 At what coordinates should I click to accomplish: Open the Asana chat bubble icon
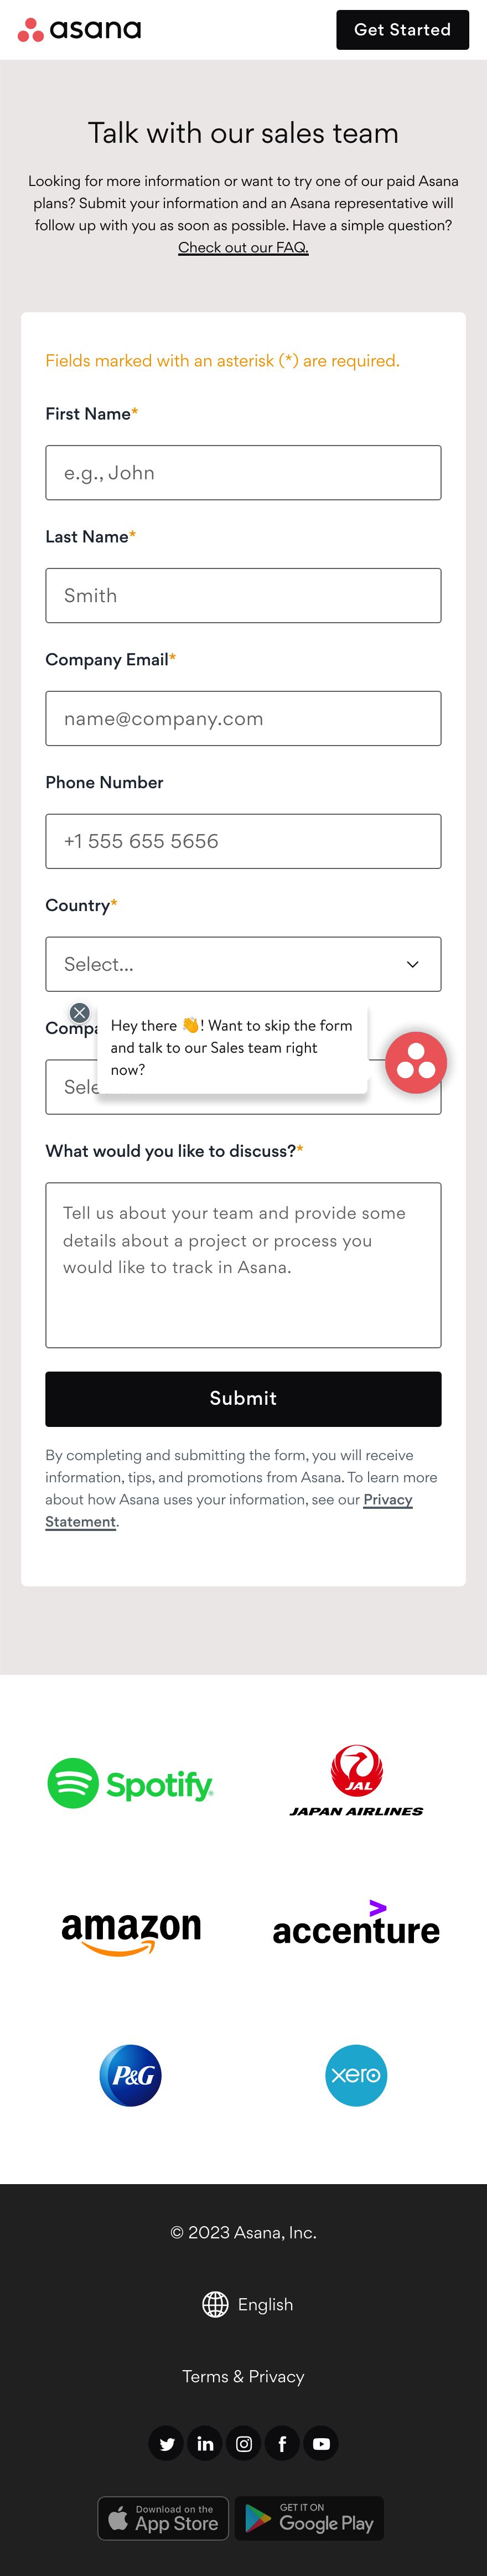(x=416, y=1062)
